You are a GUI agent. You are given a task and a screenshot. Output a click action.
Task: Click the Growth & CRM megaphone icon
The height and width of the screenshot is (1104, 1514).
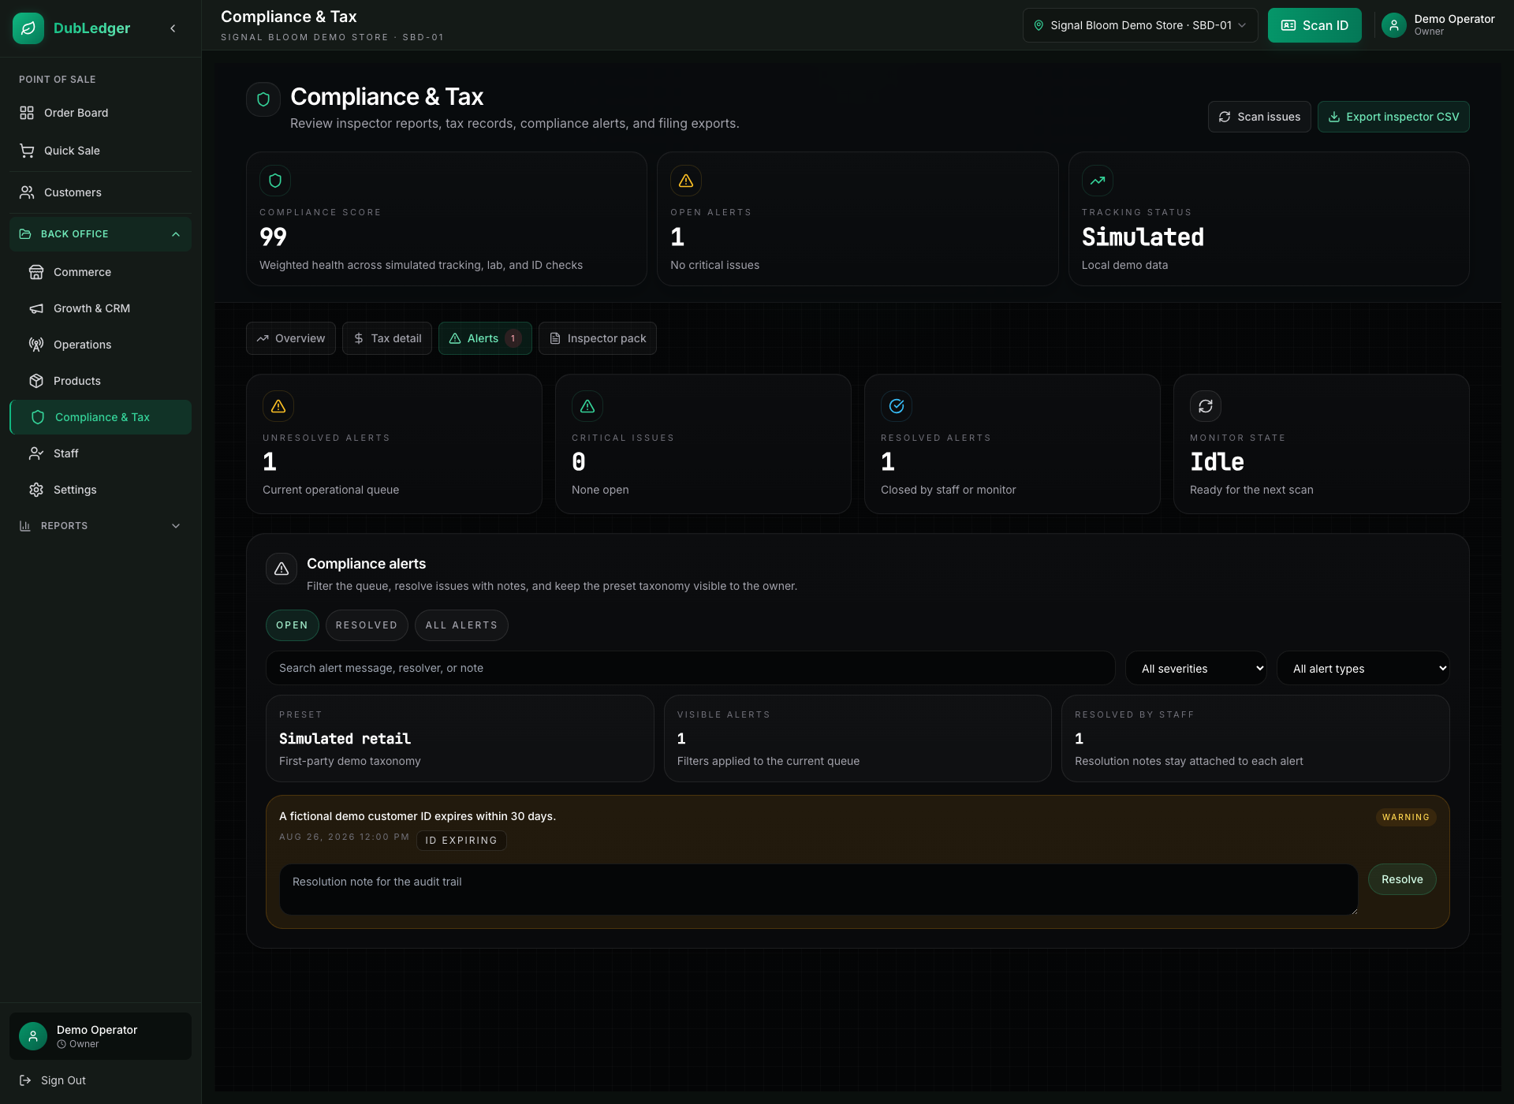pos(36,308)
